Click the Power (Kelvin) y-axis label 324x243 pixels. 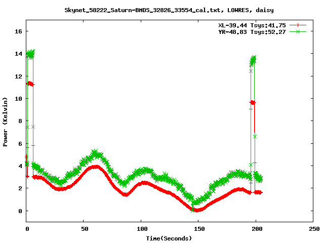[5, 121]
